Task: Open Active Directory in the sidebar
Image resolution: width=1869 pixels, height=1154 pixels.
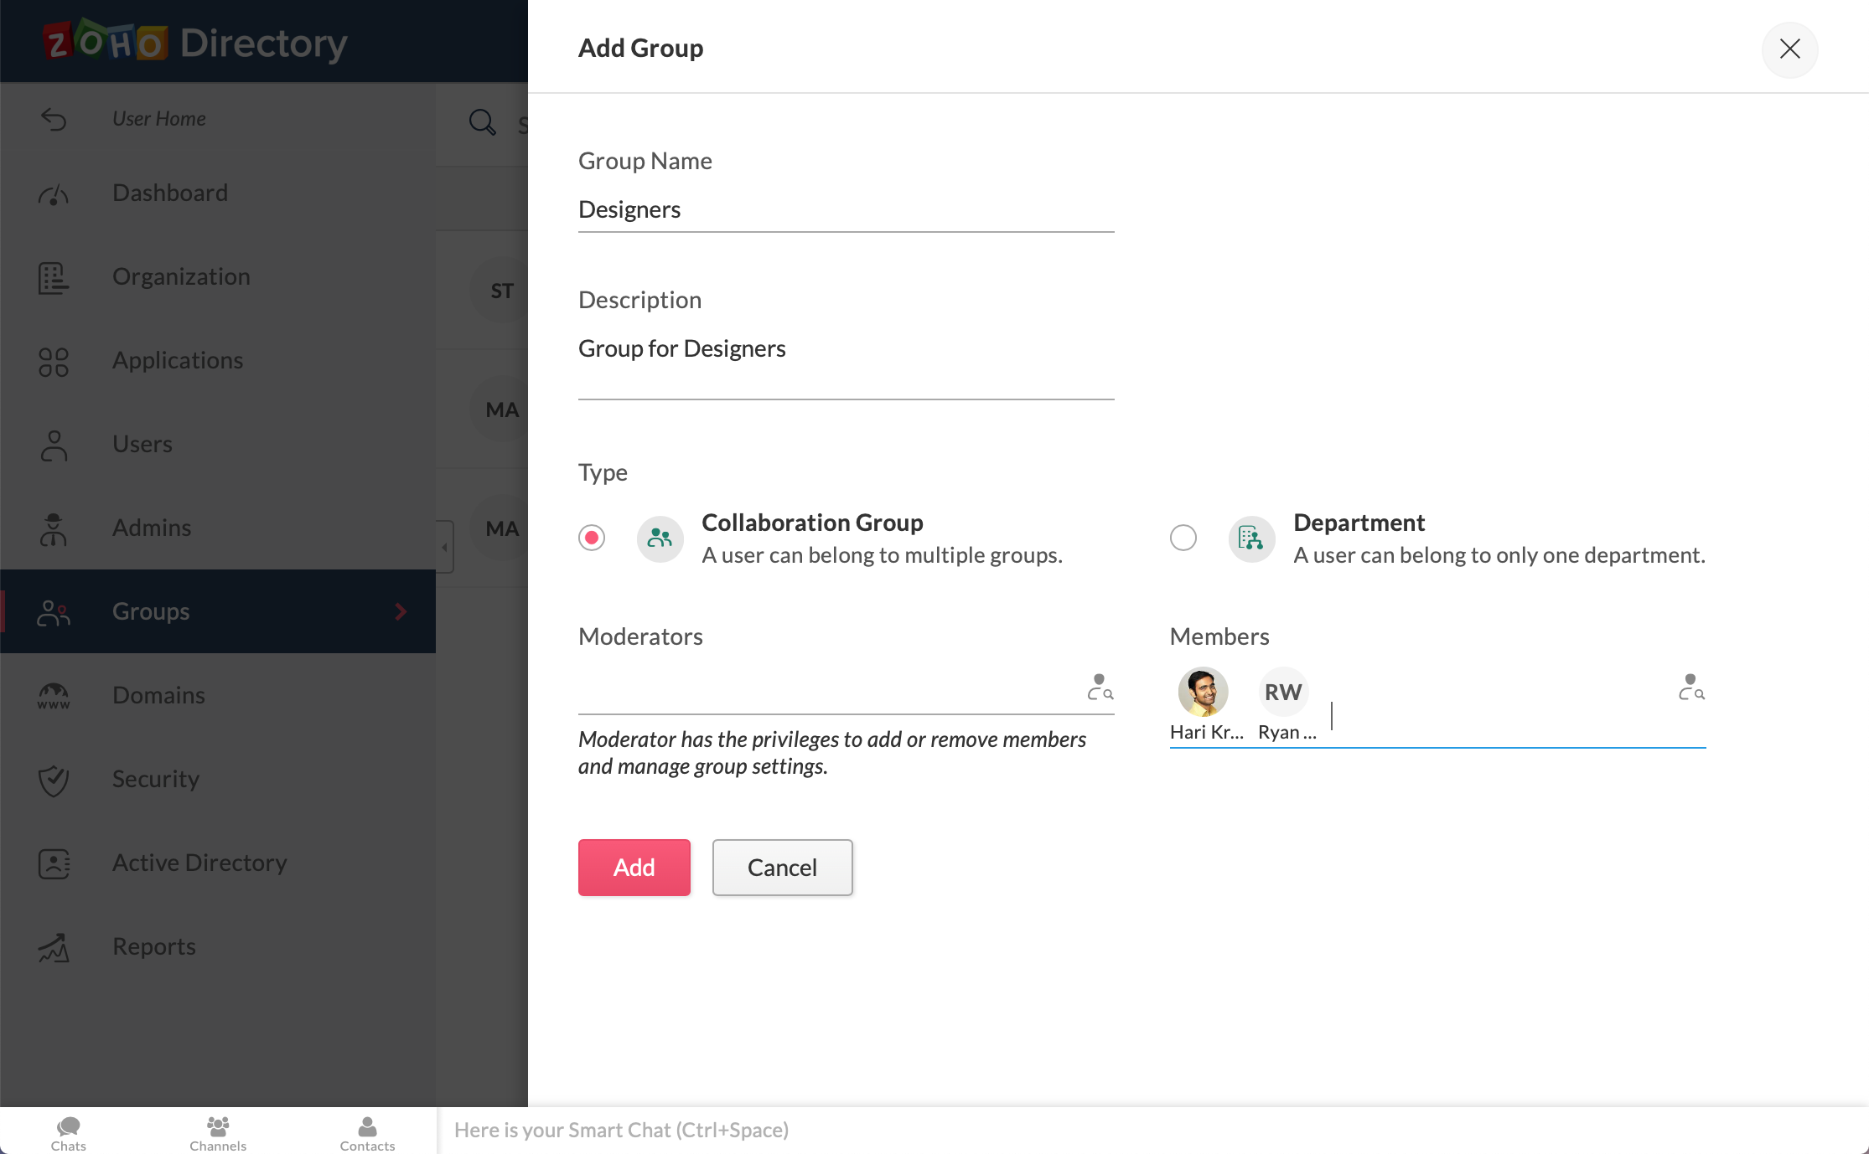Action: [x=199, y=863]
